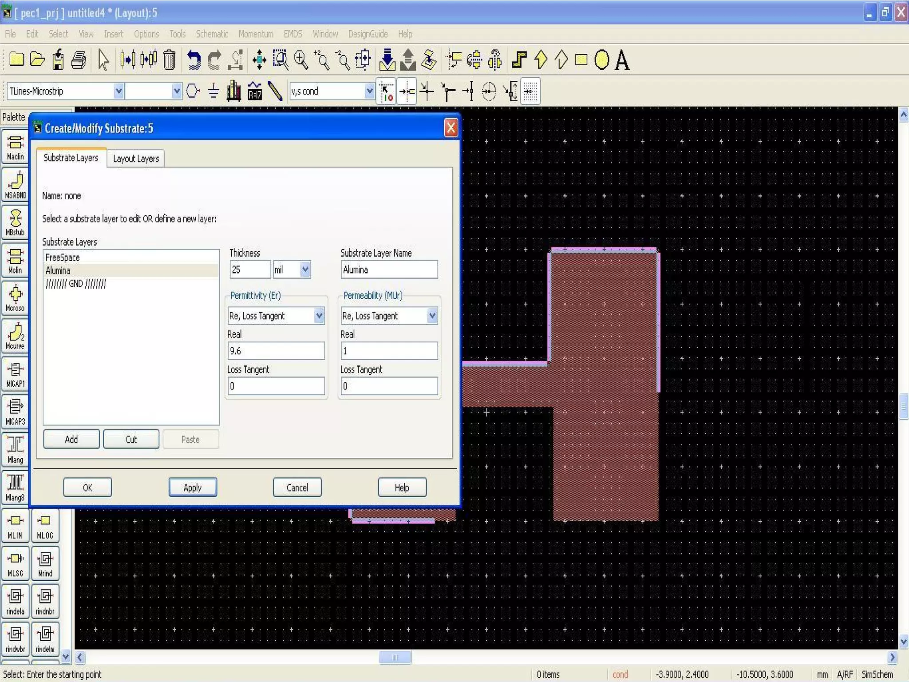The image size is (909, 682).
Task: Open the component library books icon
Action: (x=234, y=91)
